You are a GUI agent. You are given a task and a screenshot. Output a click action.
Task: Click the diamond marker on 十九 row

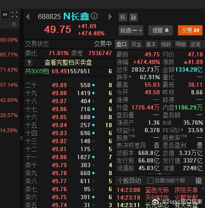point(93,93)
